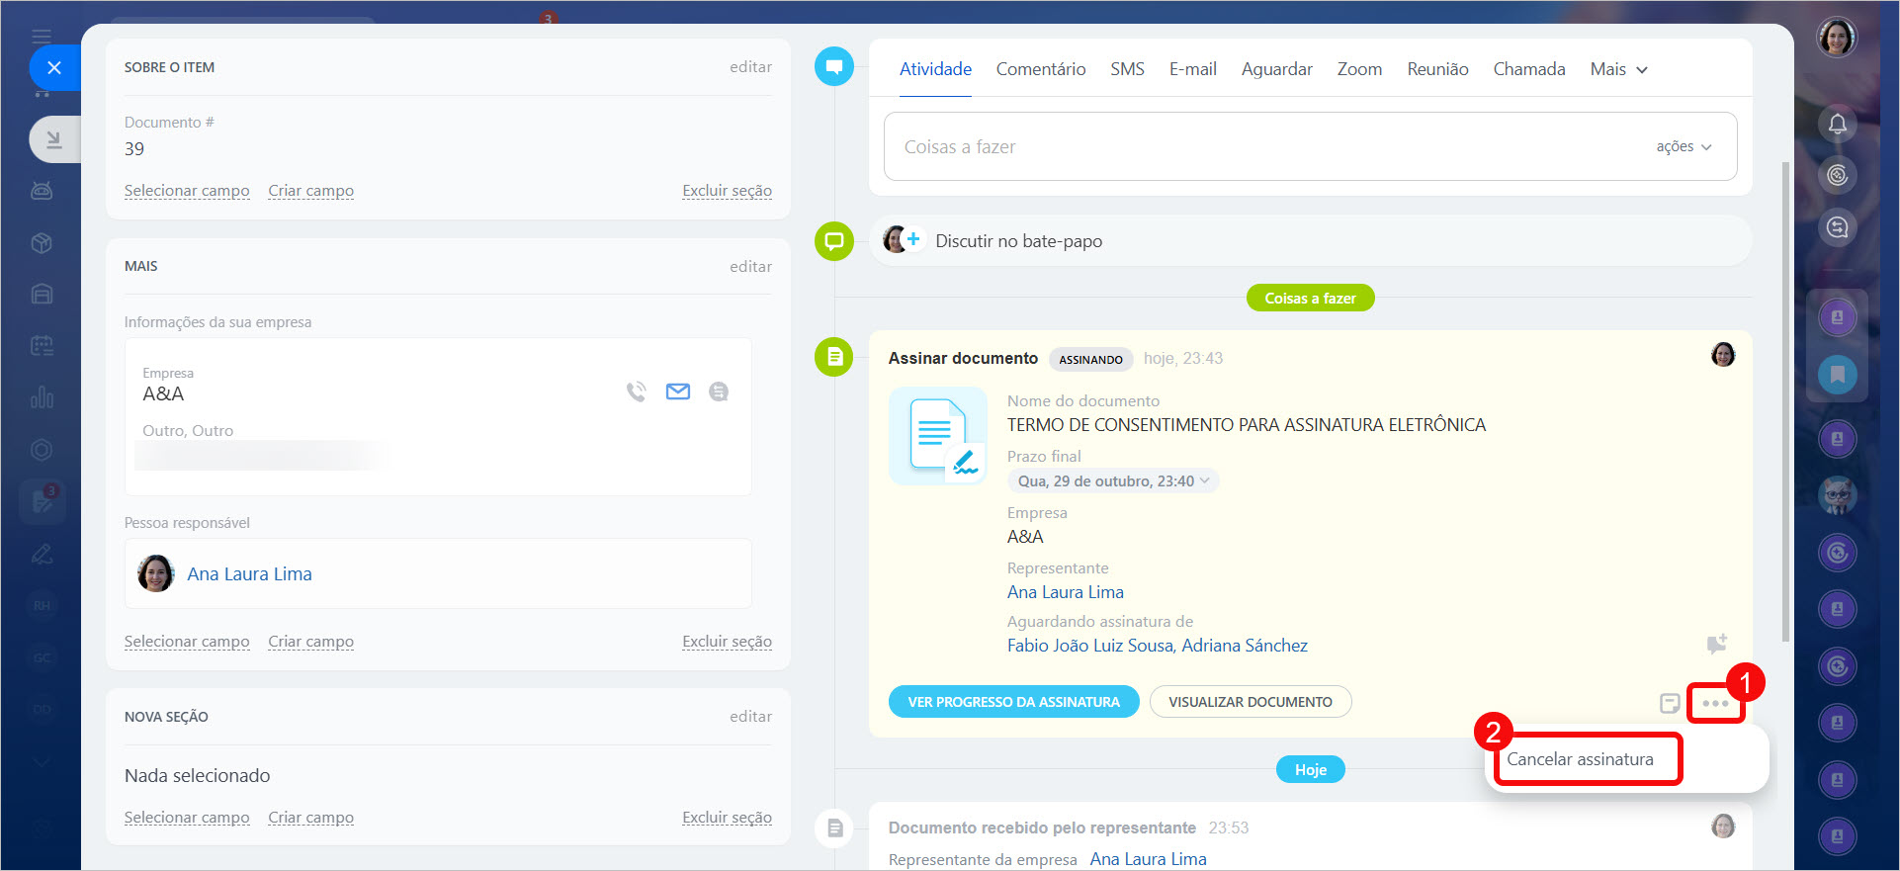Click the phone icon for A&A company

637,392
